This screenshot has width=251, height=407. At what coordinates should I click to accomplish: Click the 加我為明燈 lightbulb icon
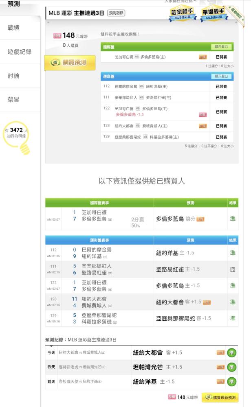point(17,138)
